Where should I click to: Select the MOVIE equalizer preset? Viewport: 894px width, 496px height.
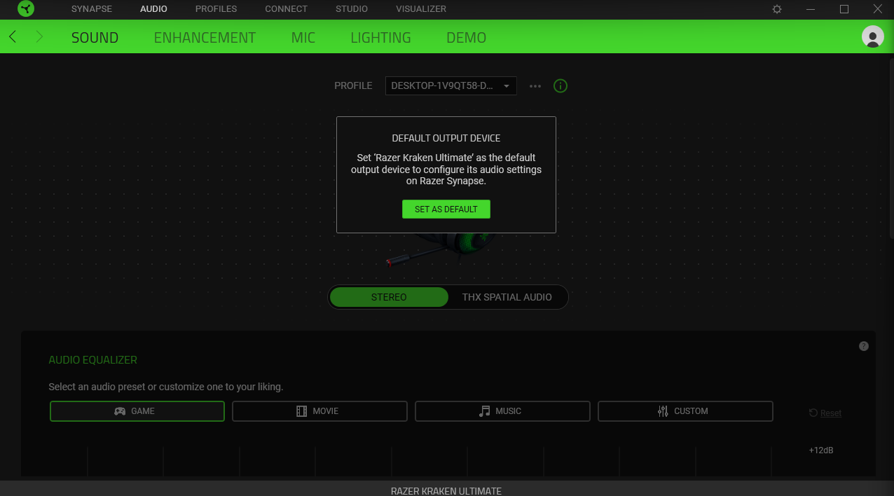pyautogui.click(x=319, y=411)
